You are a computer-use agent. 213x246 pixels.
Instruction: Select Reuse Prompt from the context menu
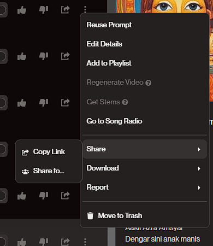pos(109,25)
